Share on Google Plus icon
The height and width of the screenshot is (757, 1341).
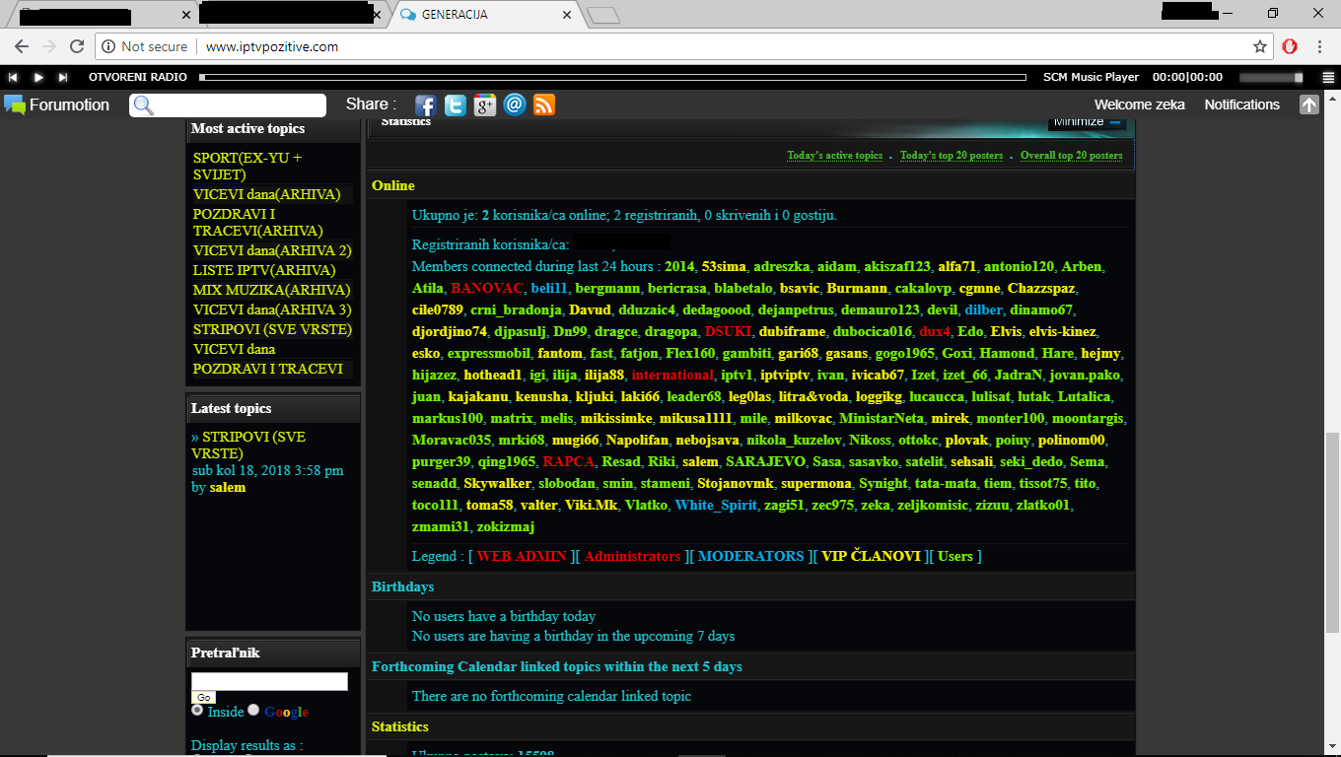tap(484, 105)
